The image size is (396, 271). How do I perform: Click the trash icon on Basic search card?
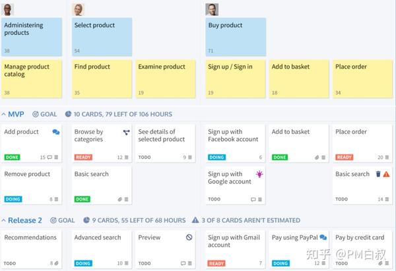pyautogui.click(x=378, y=174)
